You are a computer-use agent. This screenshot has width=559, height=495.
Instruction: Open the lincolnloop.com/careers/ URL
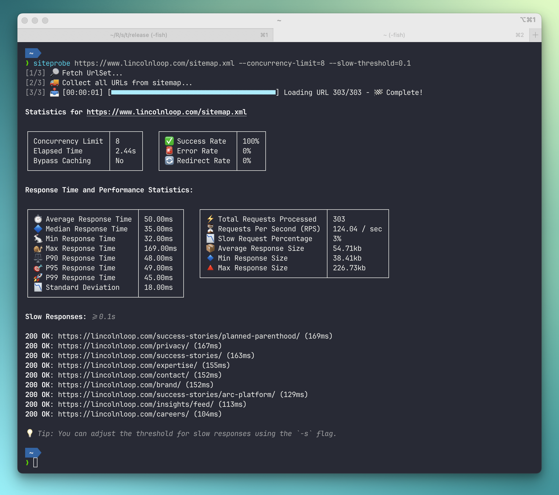click(123, 414)
